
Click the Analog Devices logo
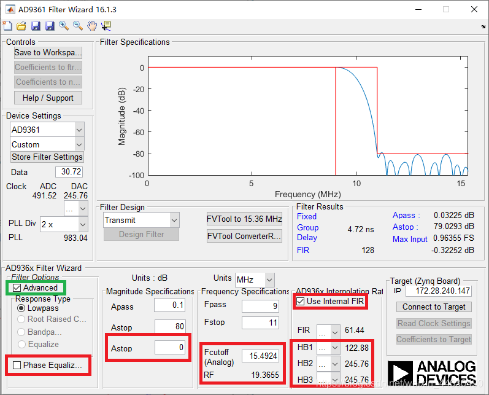431,372
